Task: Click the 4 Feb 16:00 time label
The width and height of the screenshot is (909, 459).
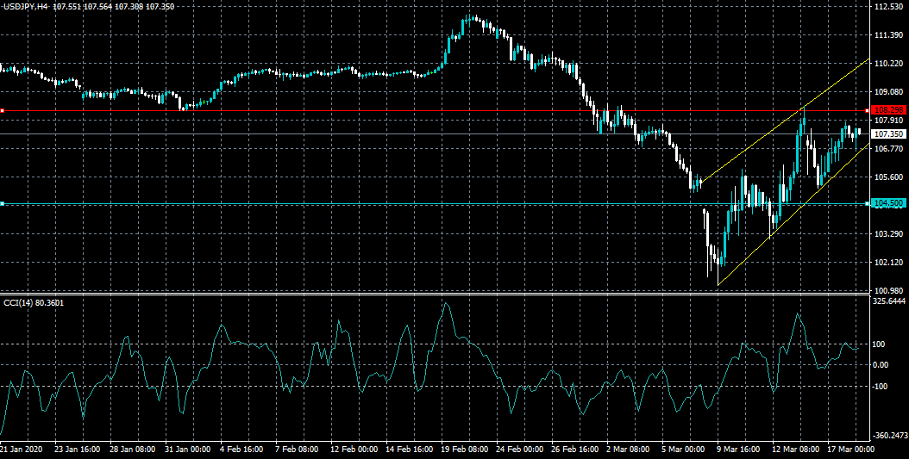Action: (243, 450)
